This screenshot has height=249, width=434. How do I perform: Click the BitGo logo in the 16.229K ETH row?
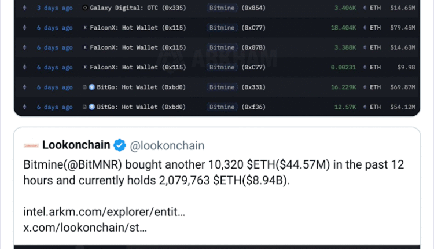91,87
